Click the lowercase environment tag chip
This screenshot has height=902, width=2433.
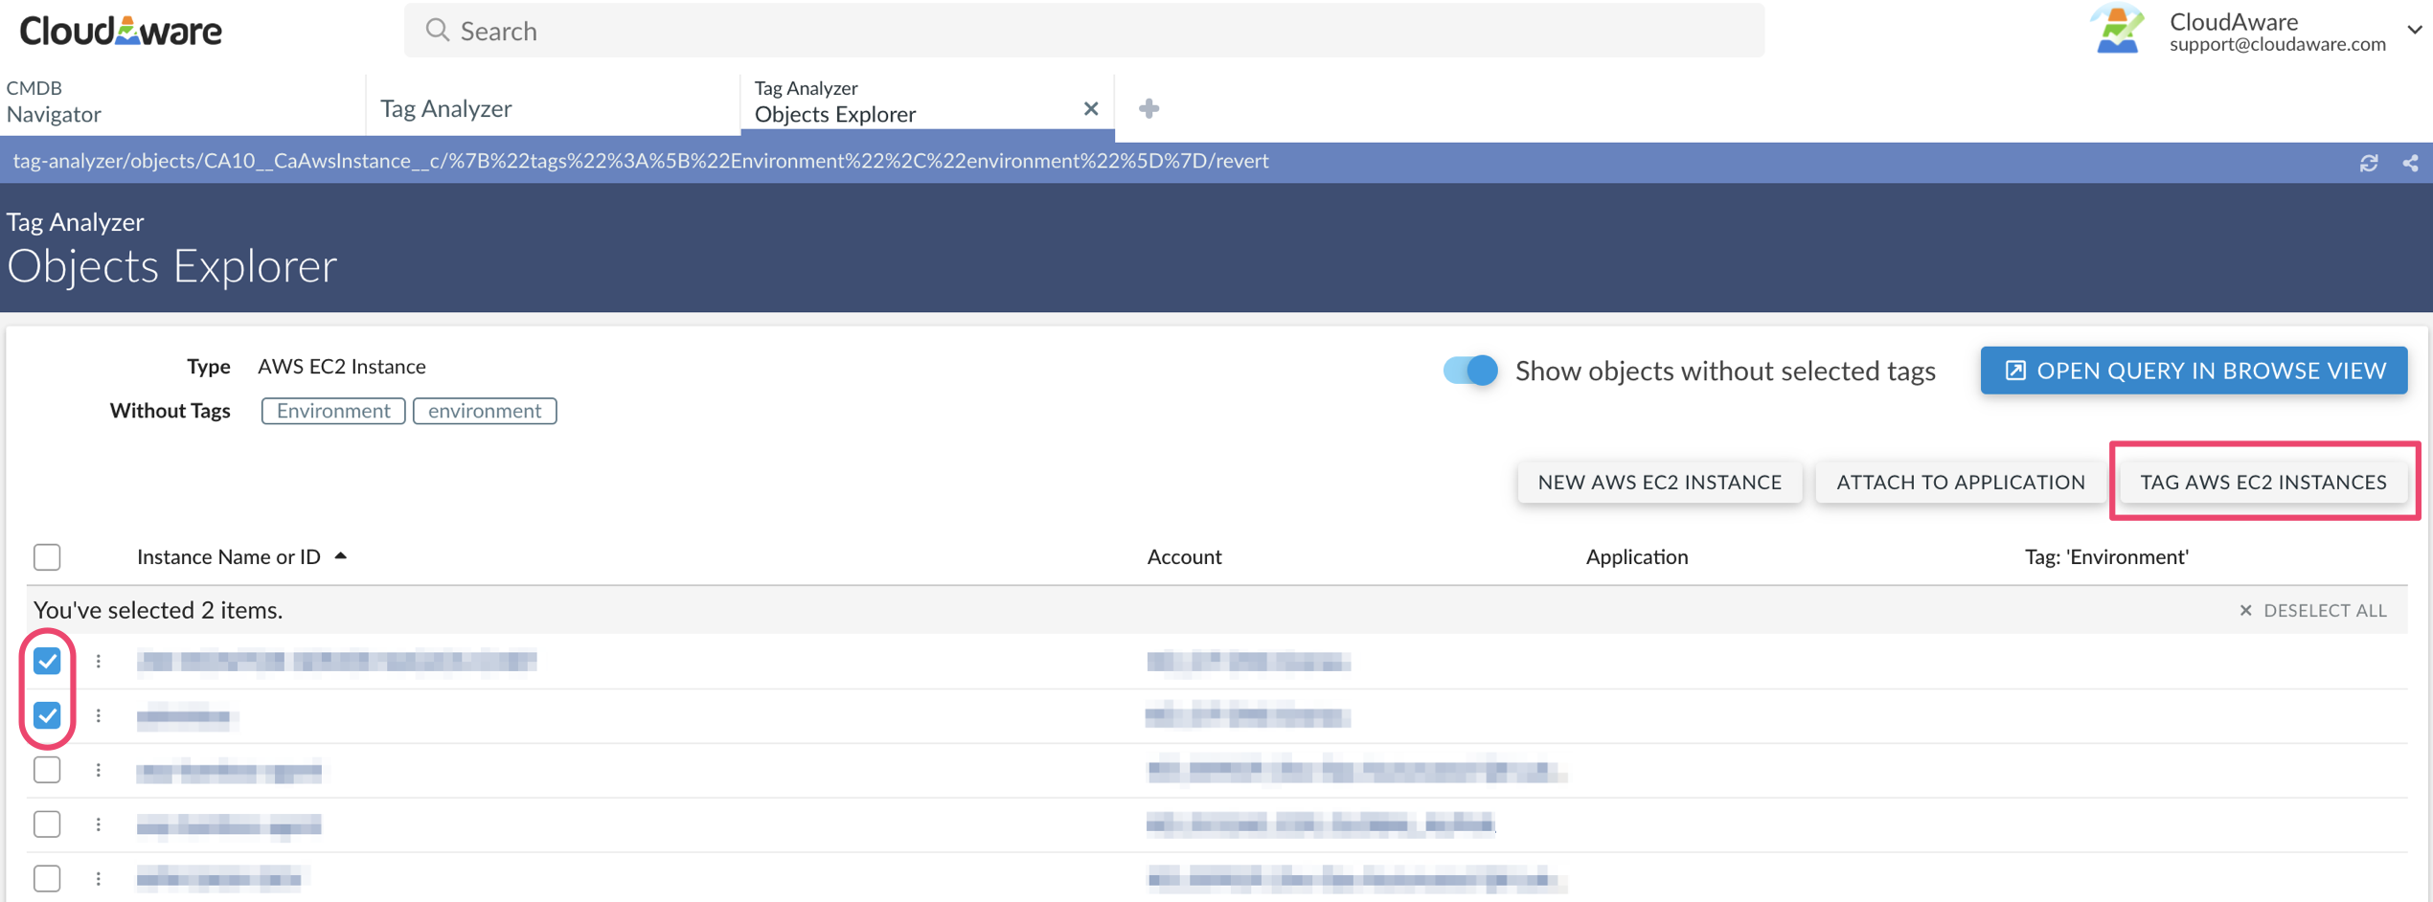(485, 411)
